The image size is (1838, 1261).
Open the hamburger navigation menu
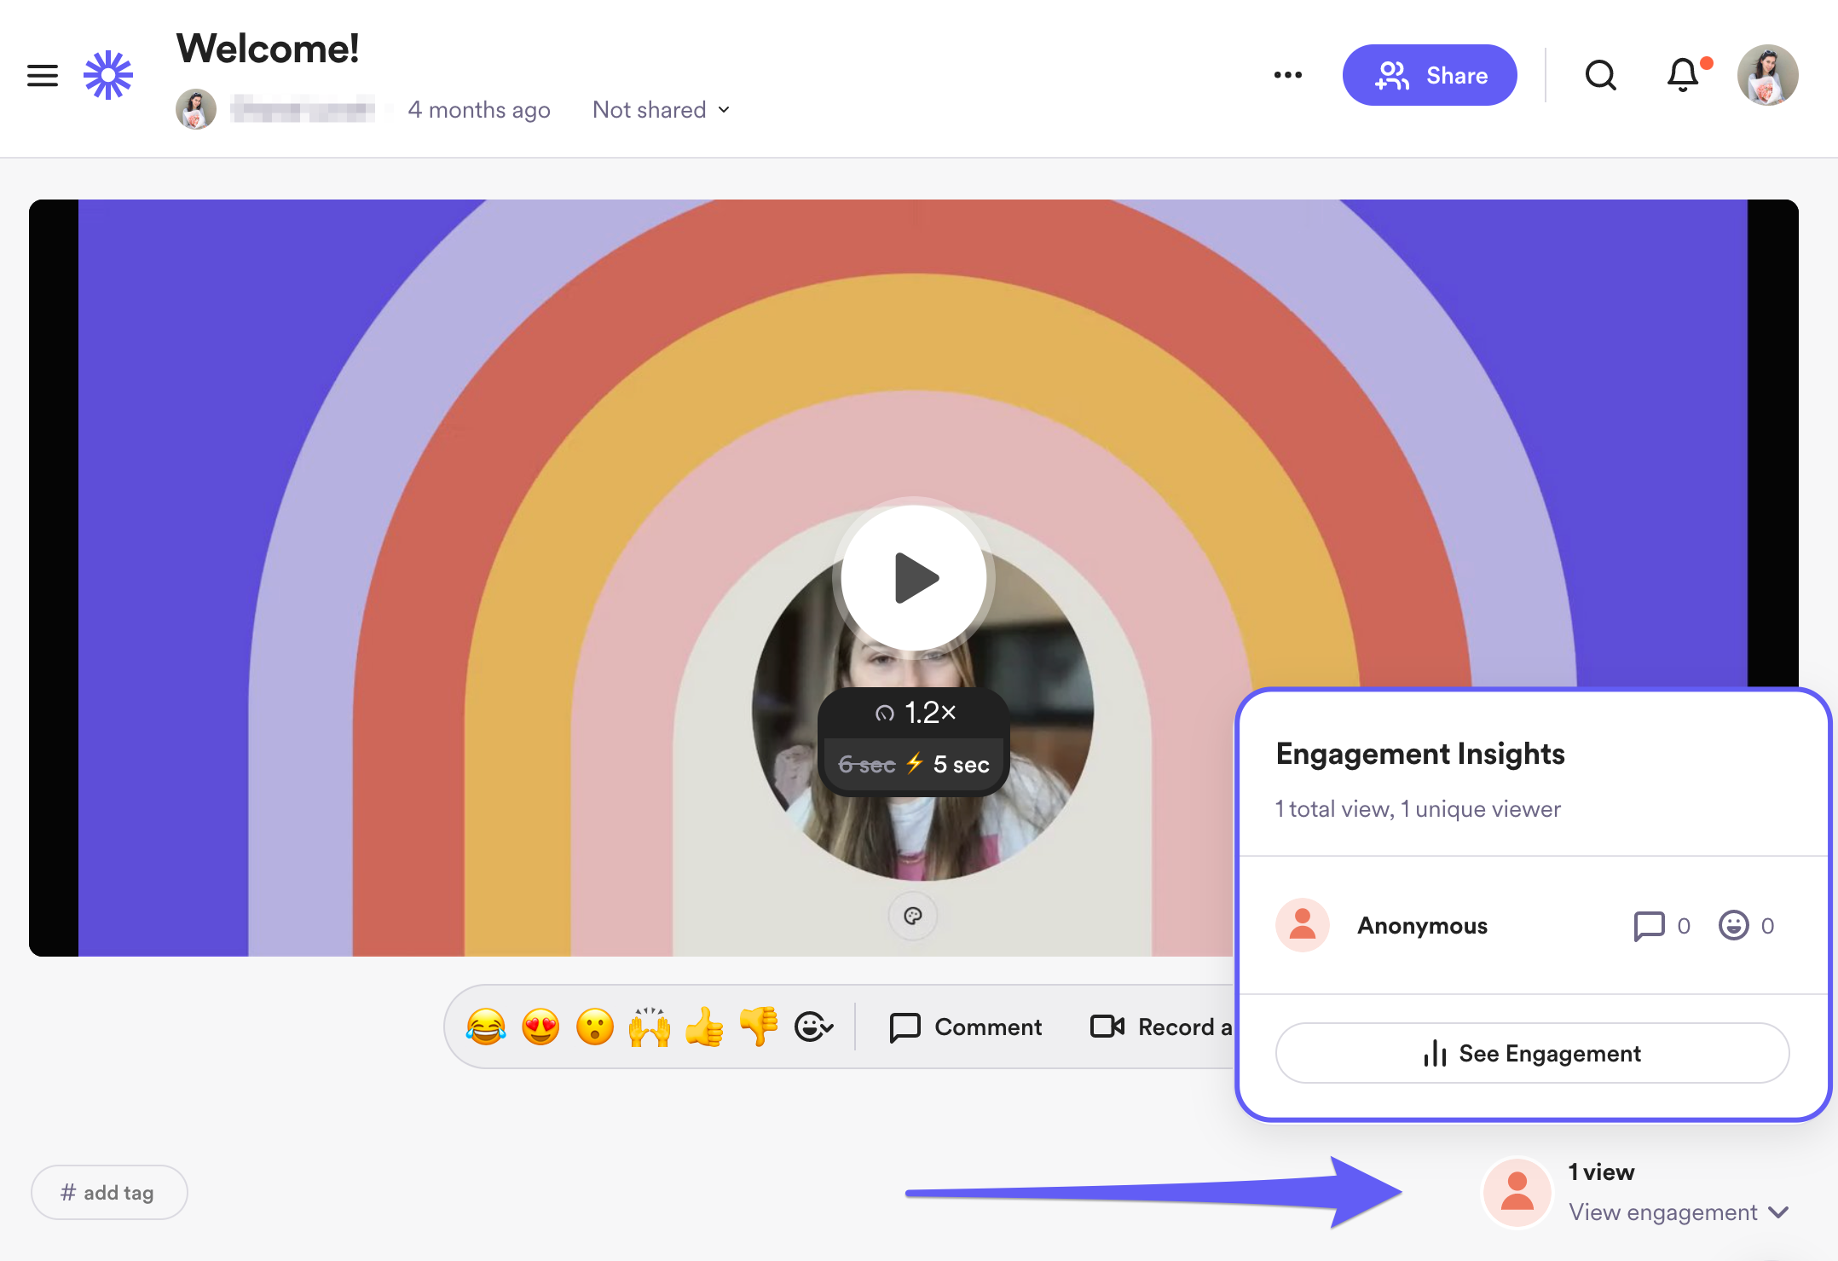click(42, 76)
